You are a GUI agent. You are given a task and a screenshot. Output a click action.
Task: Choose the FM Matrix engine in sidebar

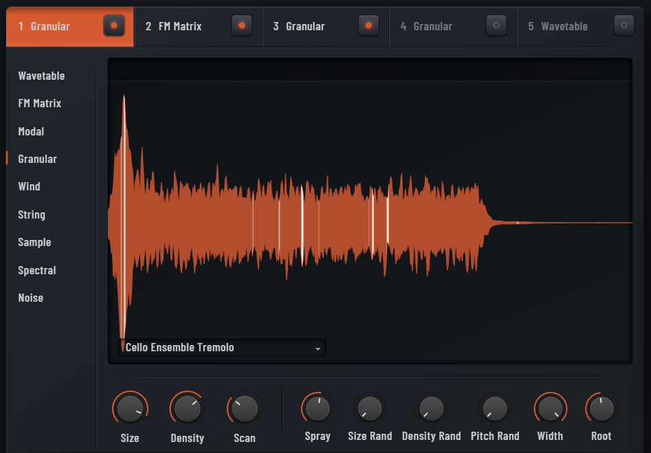point(40,103)
